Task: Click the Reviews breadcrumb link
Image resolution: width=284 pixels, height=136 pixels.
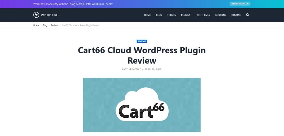Action: coord(54,25)
